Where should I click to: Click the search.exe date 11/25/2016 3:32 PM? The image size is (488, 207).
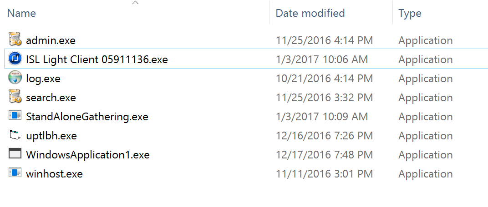coord(324,98)
